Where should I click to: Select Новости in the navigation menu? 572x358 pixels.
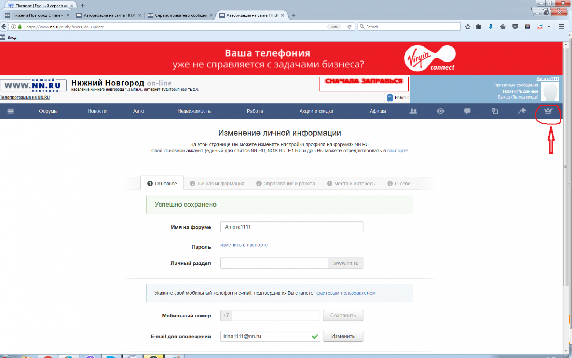(97, 111)
